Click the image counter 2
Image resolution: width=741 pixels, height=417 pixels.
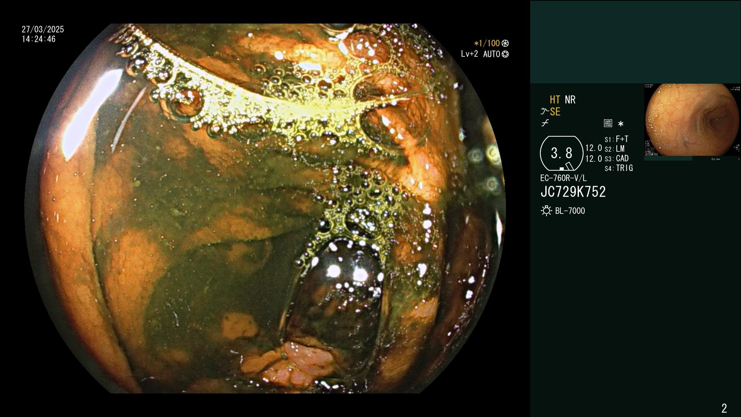tap(724, 408)
